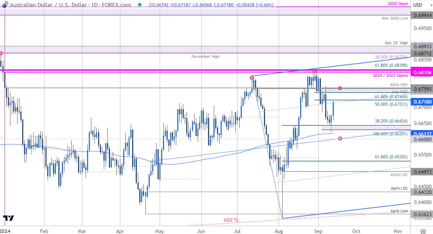The height and width of the screenshot is (234, 433).
Task: Click the 61.80% (0.65302) retracement label
Action: (x=391, y=157)
